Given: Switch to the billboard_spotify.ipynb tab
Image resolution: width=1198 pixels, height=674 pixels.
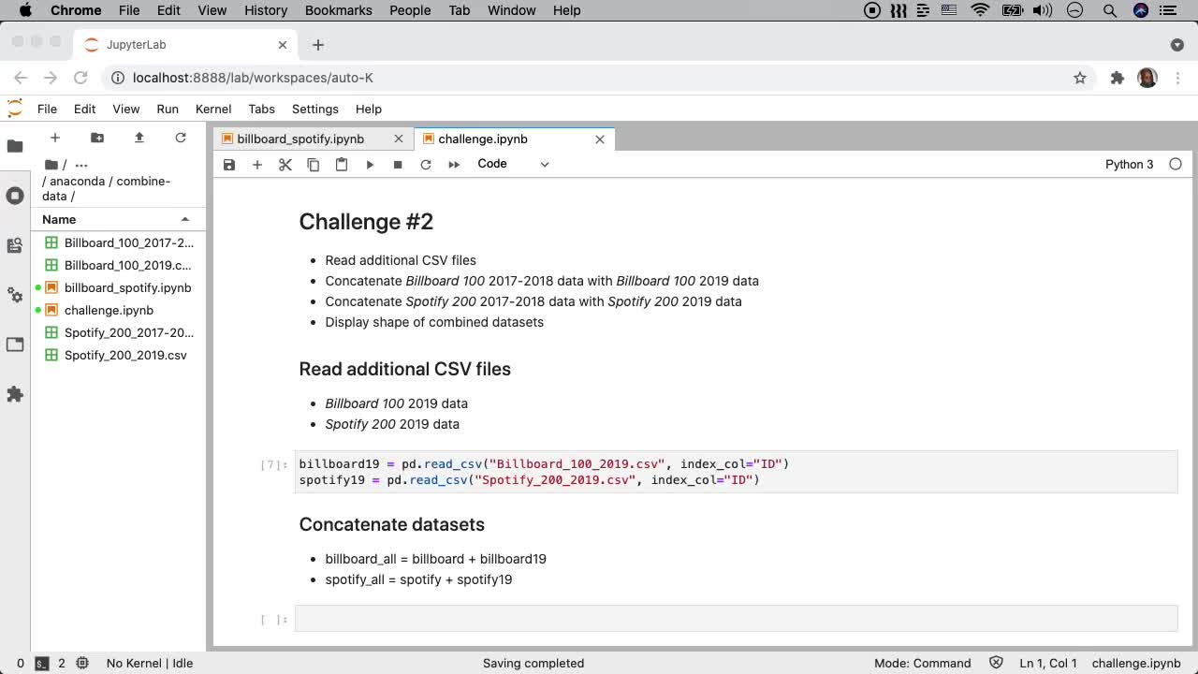Looking at the screenshot, I should coord(300,139).
